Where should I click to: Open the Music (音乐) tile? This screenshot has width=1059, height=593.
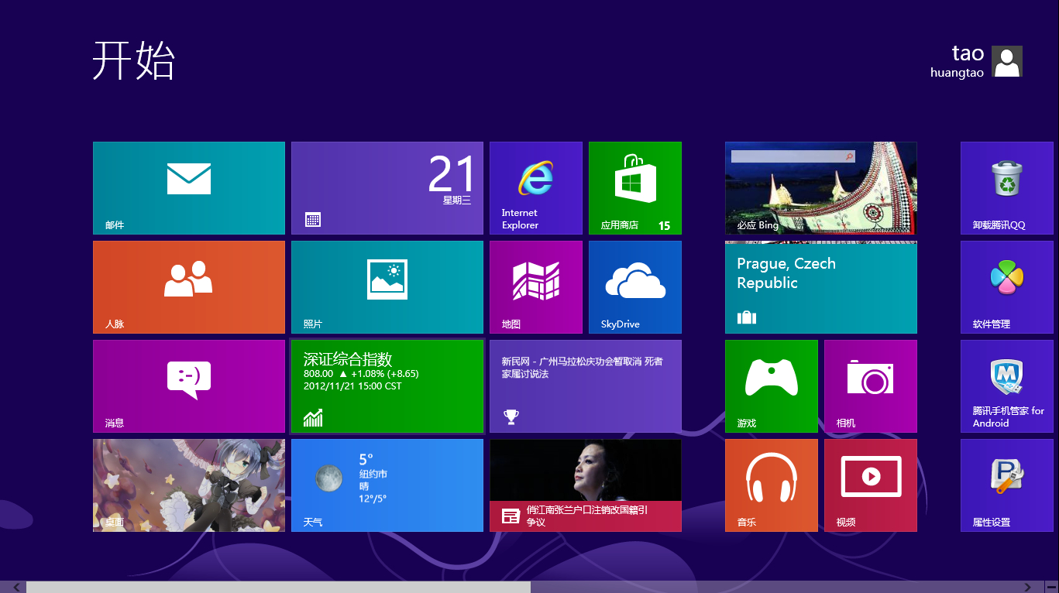coord(772,485)
